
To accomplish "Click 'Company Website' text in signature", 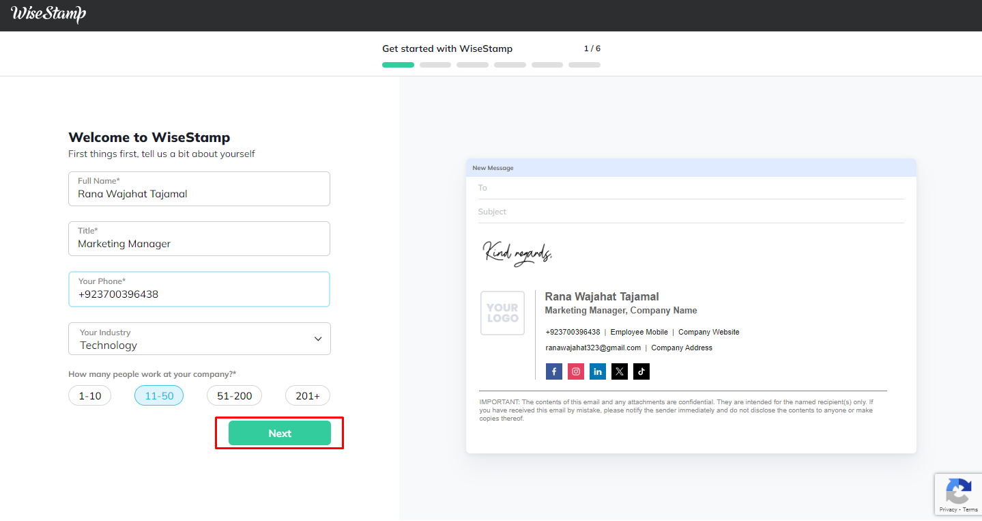I will pyautogui.click(x=708, y=332).
